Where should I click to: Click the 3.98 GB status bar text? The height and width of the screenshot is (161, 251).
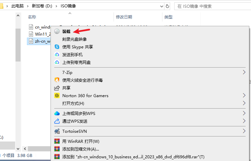click(25, 156)
